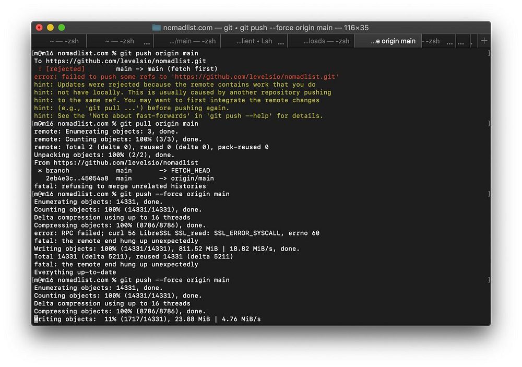Select the '...lient ◂ l.sh' tab

coord(254,41)
